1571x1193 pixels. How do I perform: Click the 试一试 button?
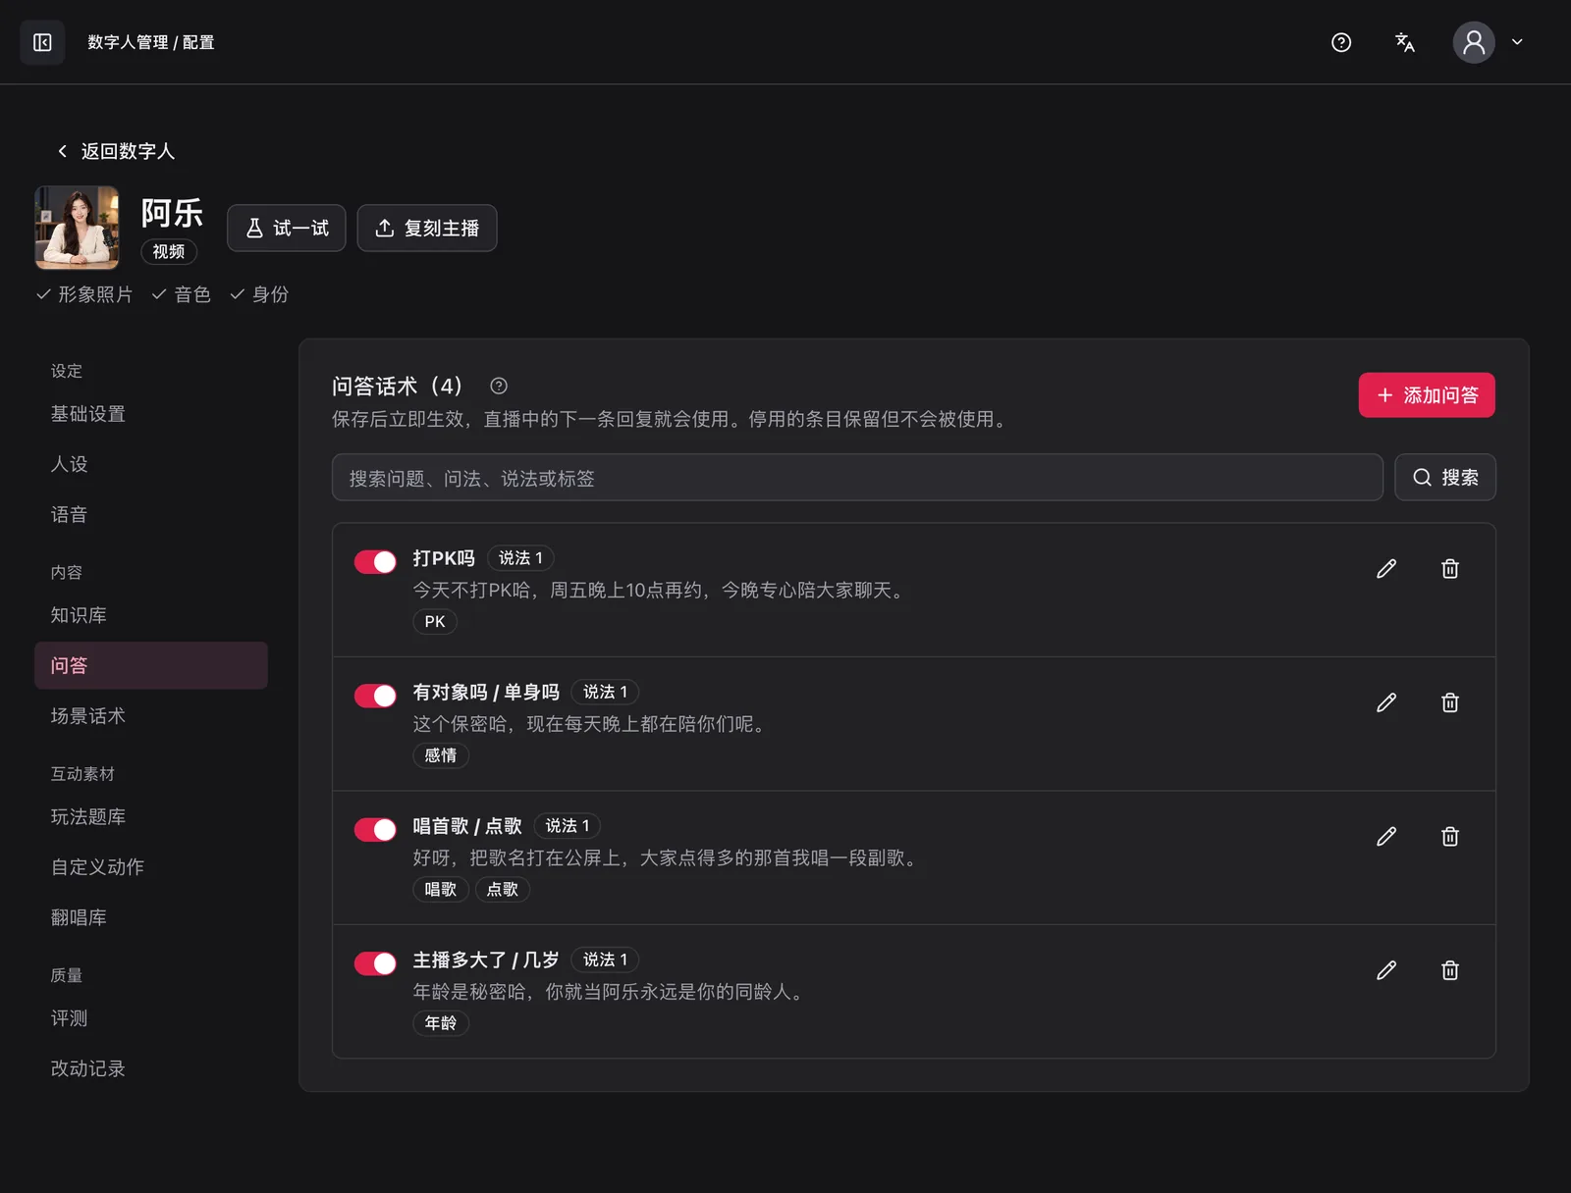tap(287, 229)
